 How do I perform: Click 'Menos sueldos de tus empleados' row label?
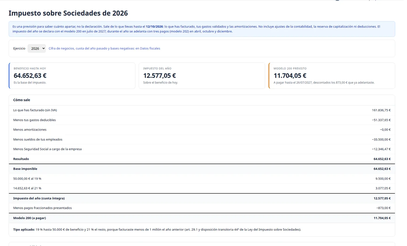38,140
